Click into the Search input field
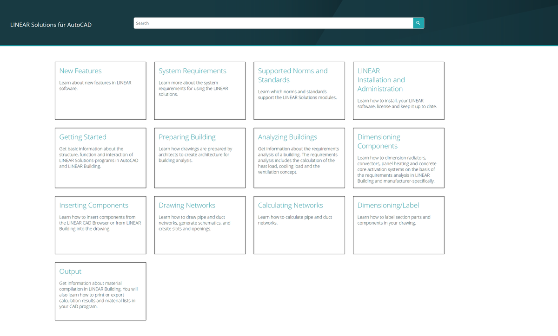Viewport: 558px width, 336px height. click(x=273, y=23)
